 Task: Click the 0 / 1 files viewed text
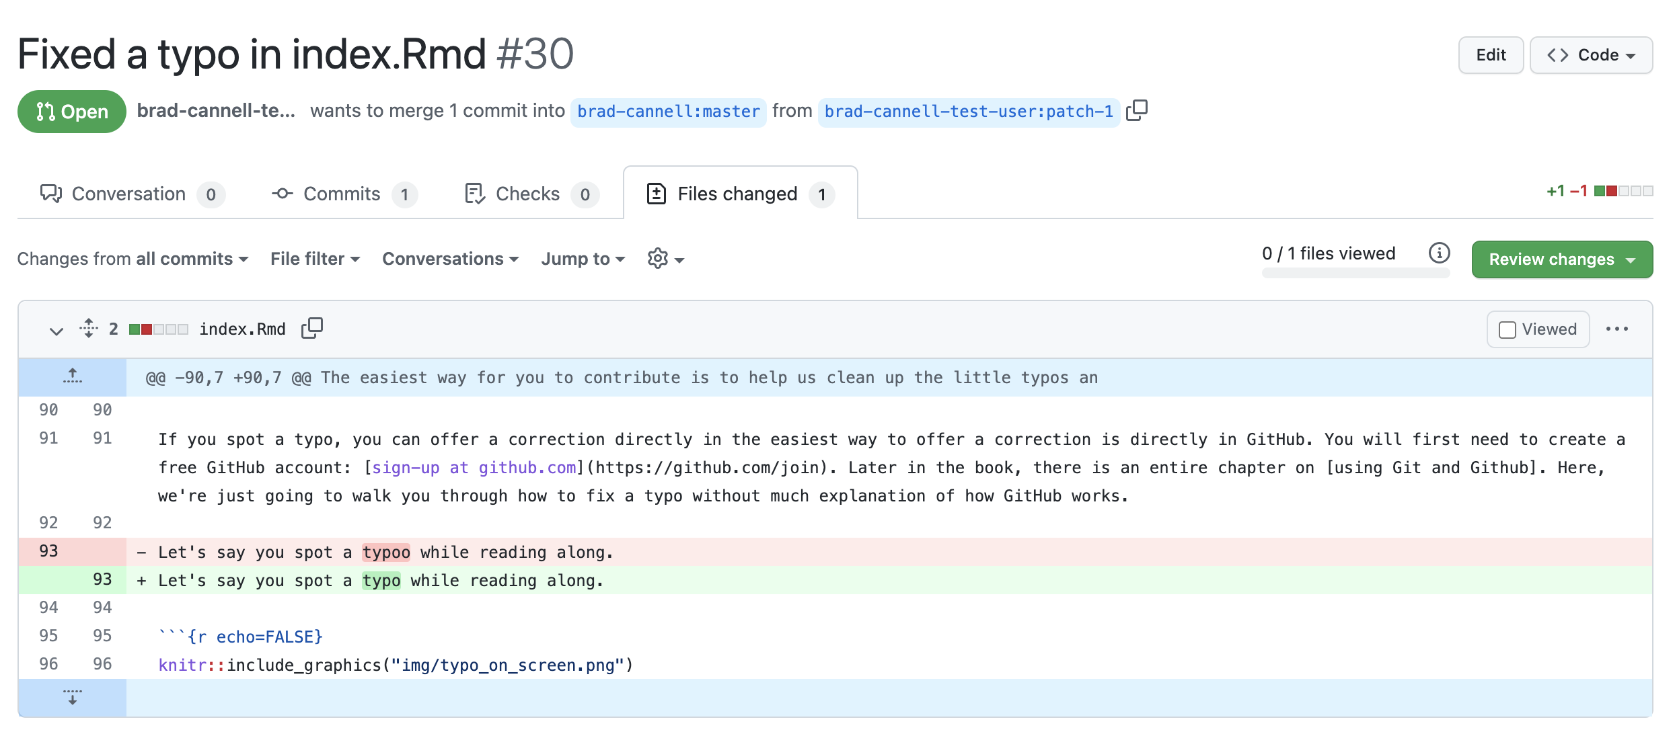pos(1329,253)
